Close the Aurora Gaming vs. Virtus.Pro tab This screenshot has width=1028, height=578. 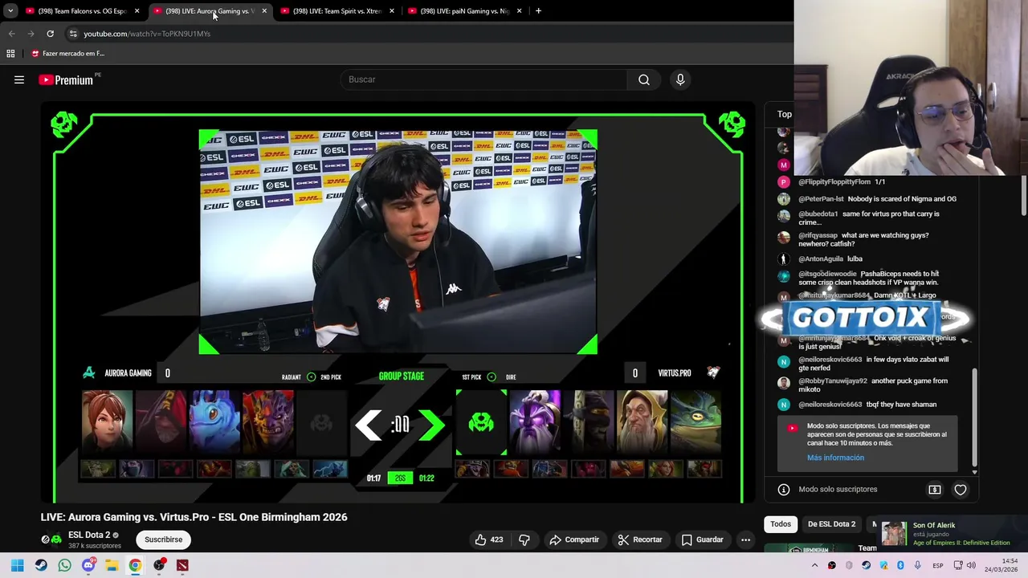(x=264, y=11)
